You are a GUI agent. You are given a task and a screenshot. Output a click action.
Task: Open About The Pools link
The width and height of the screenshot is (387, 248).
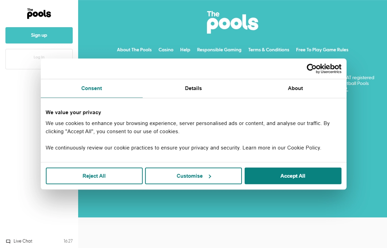click(x=134, y=50)
